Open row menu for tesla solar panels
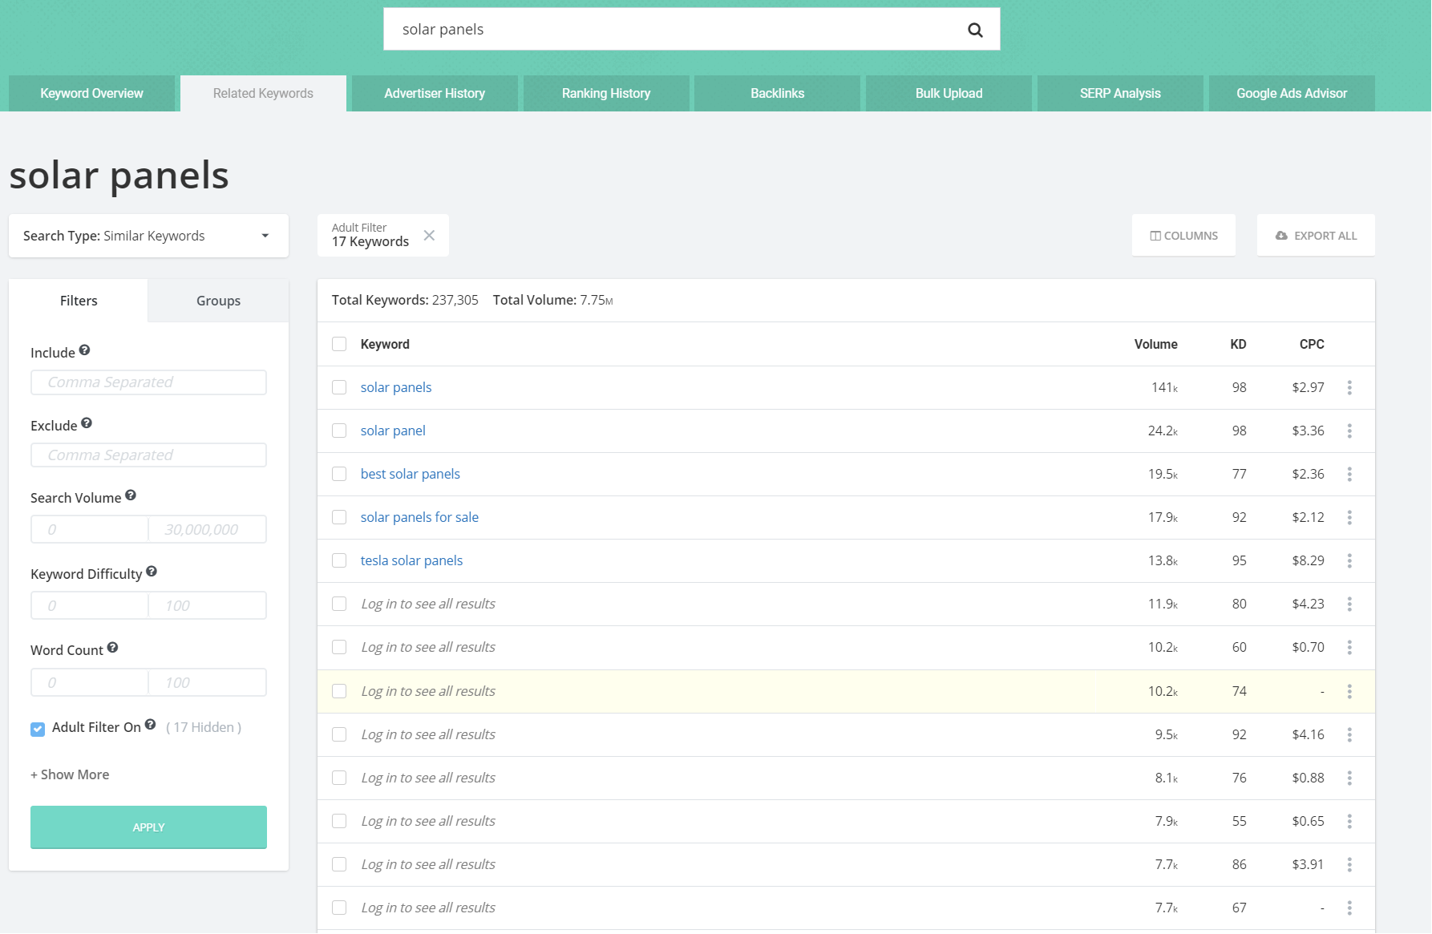The image size is (1432, 934). 1349,560
